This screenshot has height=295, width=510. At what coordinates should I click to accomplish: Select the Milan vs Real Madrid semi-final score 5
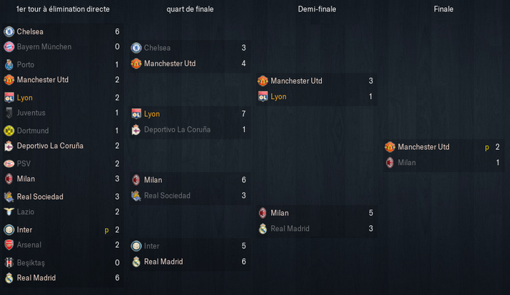tap(371, 213)
